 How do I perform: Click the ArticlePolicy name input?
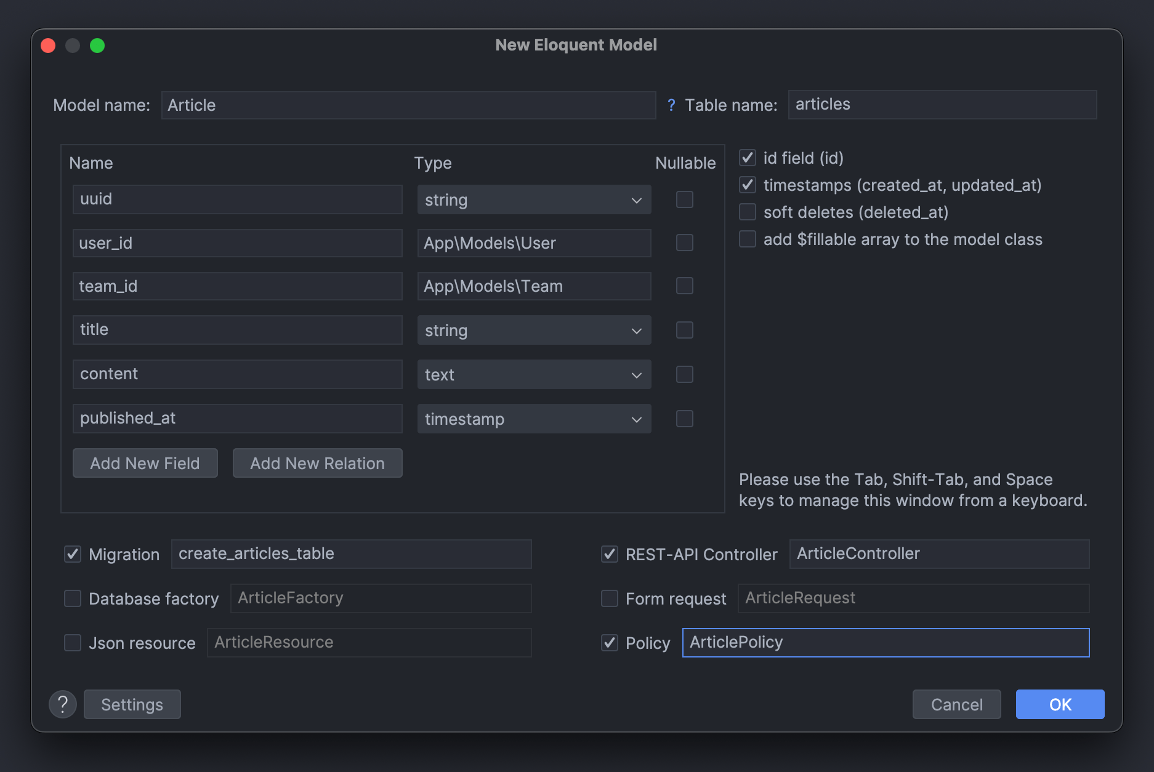click(886, 642)
